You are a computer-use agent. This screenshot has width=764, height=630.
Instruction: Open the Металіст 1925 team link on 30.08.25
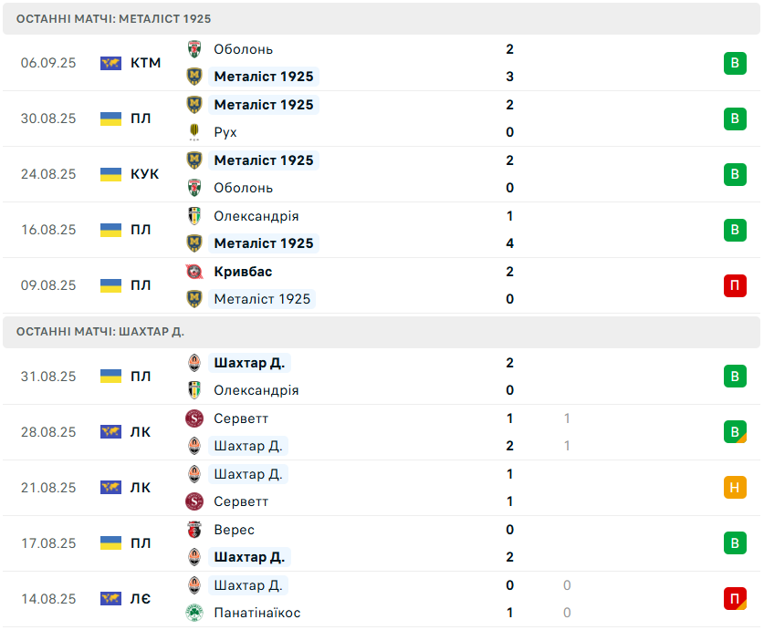pyautogui.click(x=264, y=105)
